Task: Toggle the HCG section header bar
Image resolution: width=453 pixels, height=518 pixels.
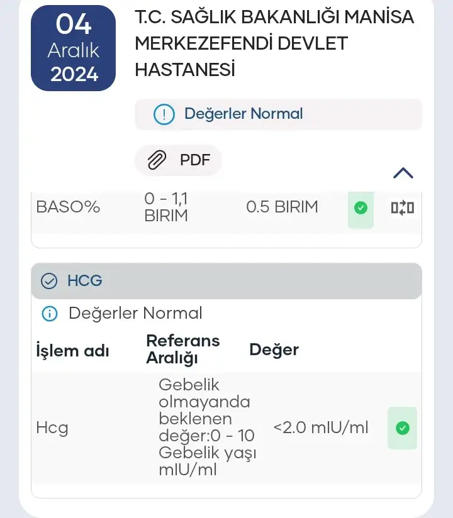Action: [226, 281]
